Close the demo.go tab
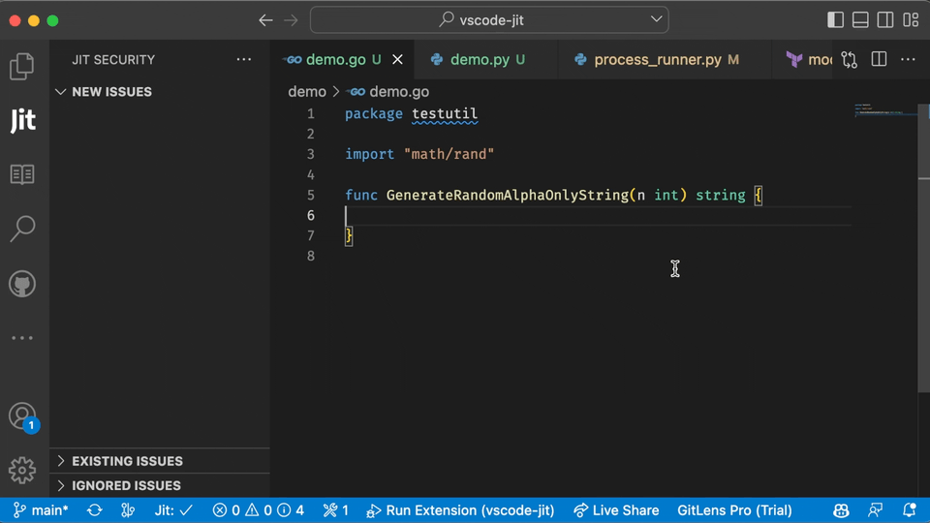 pos(397,59)
